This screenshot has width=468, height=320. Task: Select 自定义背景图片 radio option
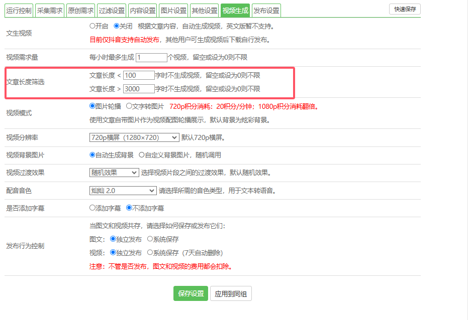click(x=142, y=155)
